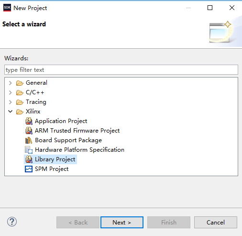242x236 pixels.
Task: Close the New Project dialog
Action: (232, 8)
